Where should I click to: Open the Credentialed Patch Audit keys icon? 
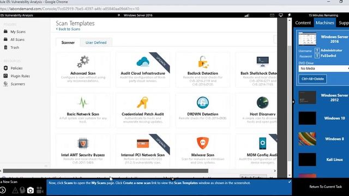143,102
